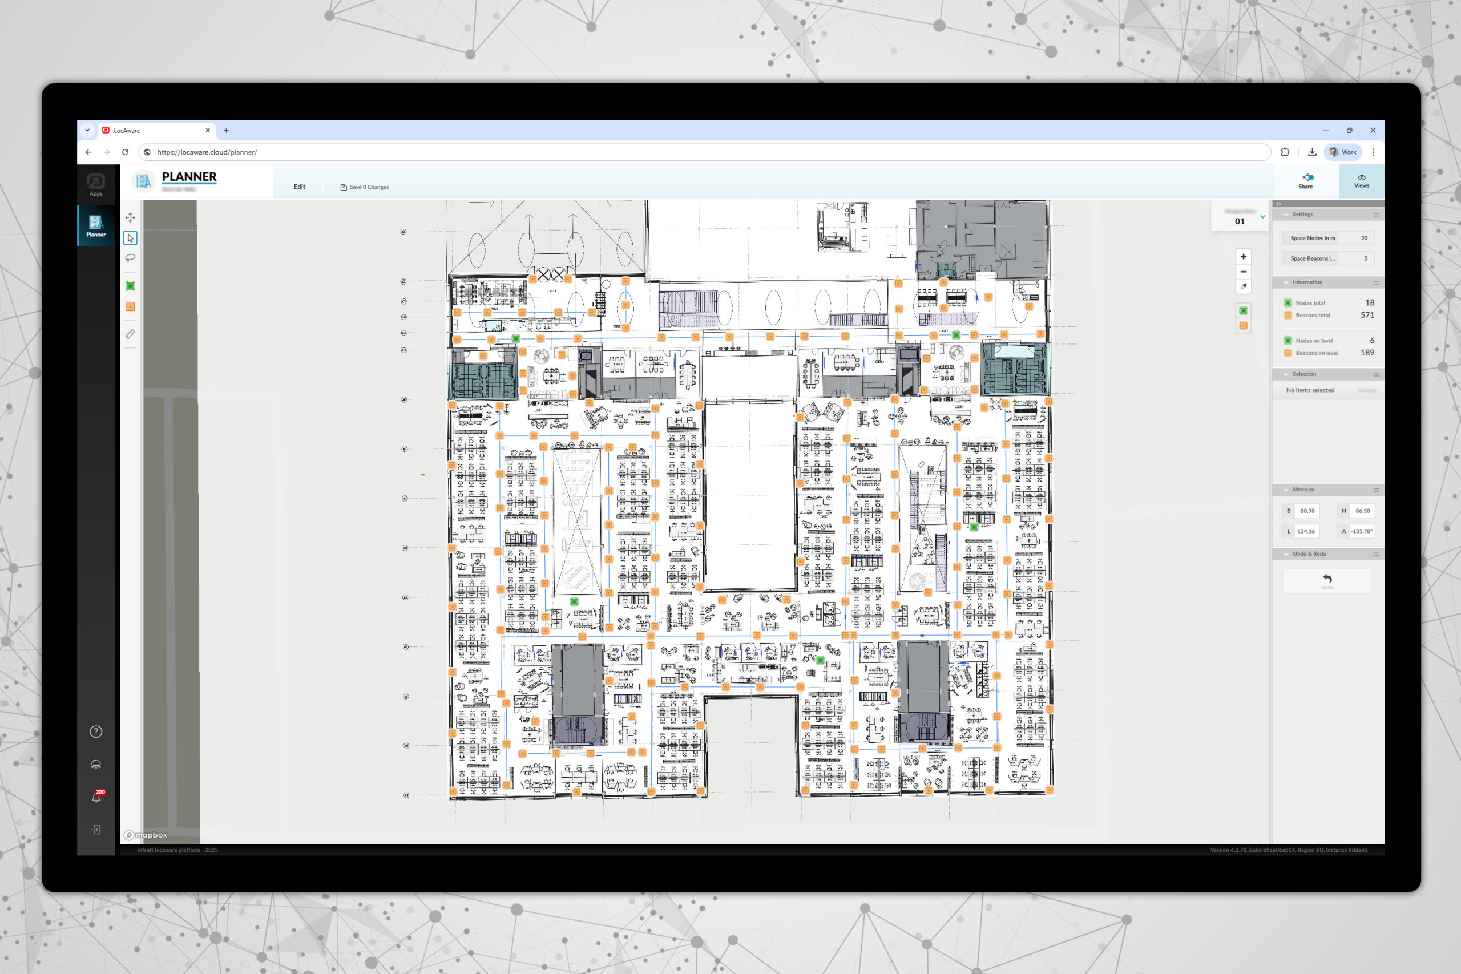Open the ruler measurement tool
The height and width of the screenshot is (974, 1461).
(131, 334)
